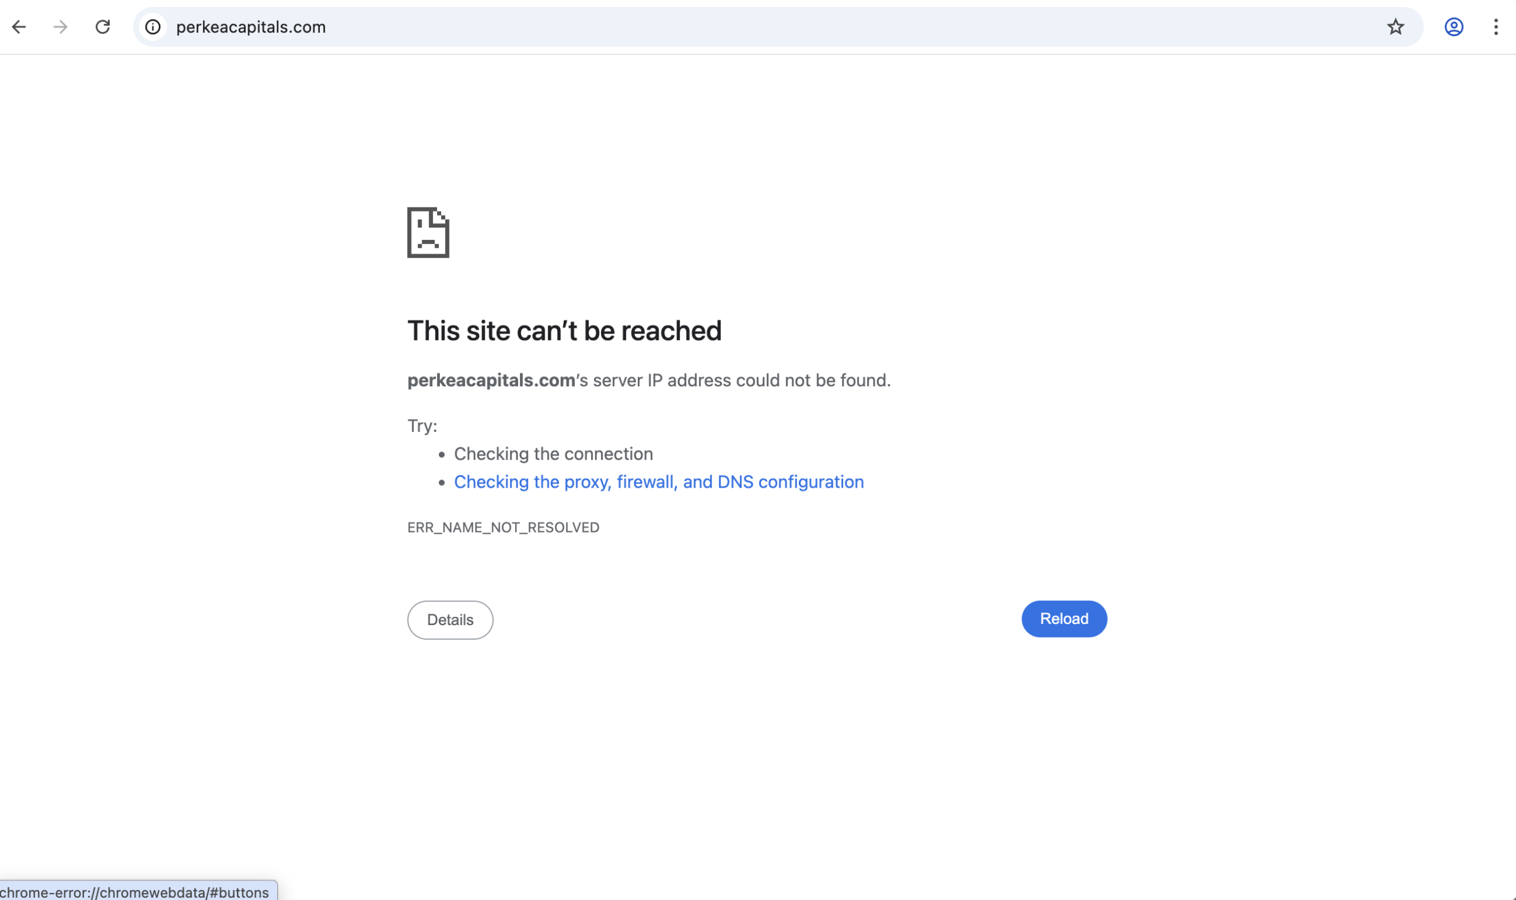The image size is (1516, 900).
Task: Click the reload page icon
Action: tap(102, 27)
